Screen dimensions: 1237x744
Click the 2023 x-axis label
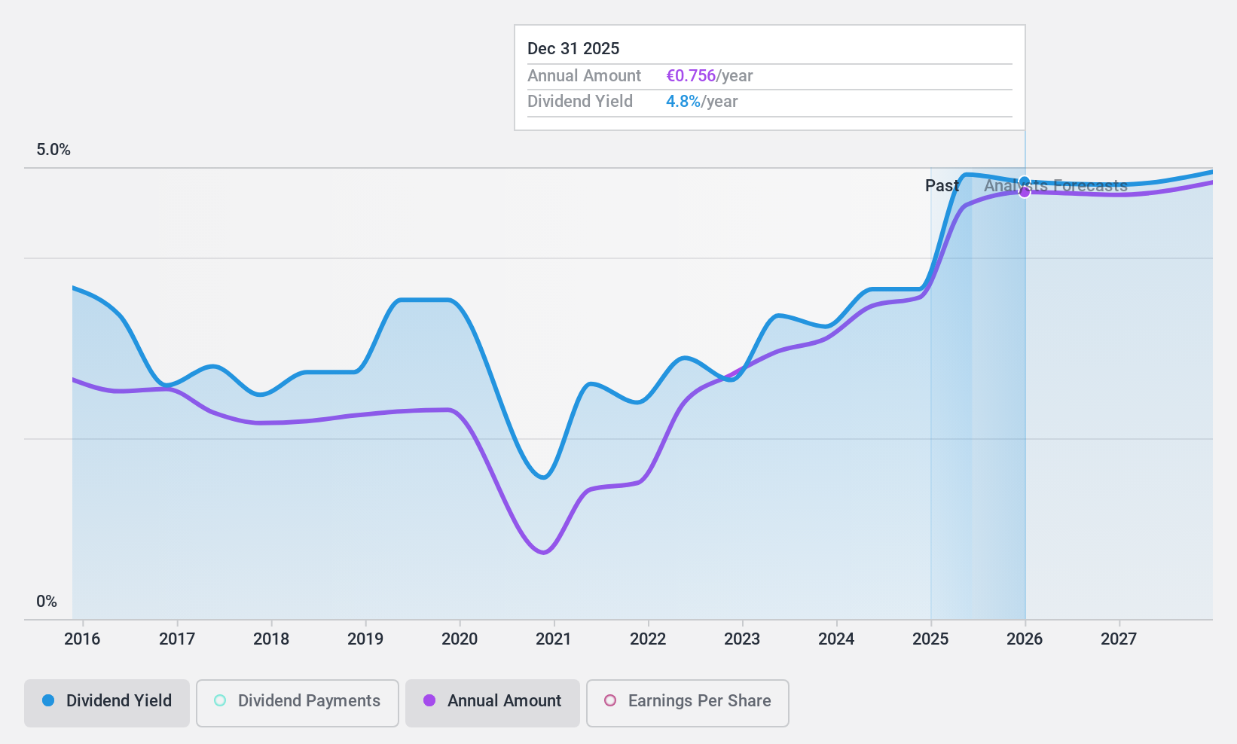[x=742, y=639]
